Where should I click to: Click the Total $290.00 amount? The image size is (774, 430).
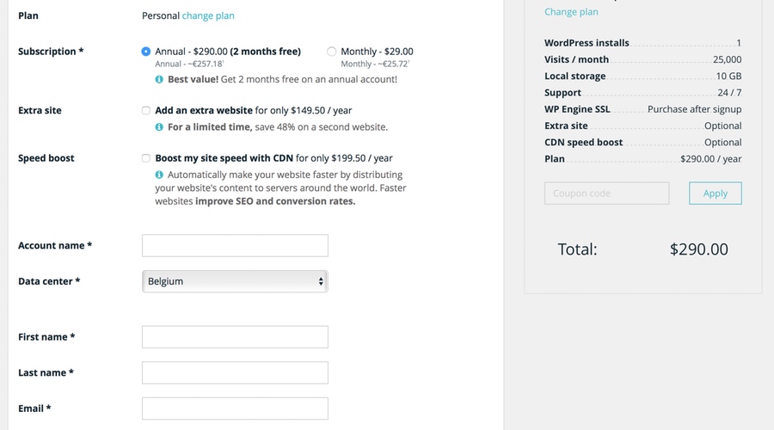coord(698,249)
